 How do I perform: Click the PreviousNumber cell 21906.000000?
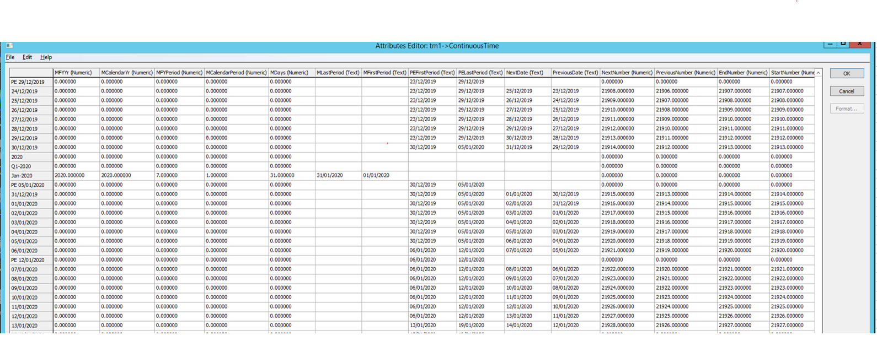coord(686,91)
